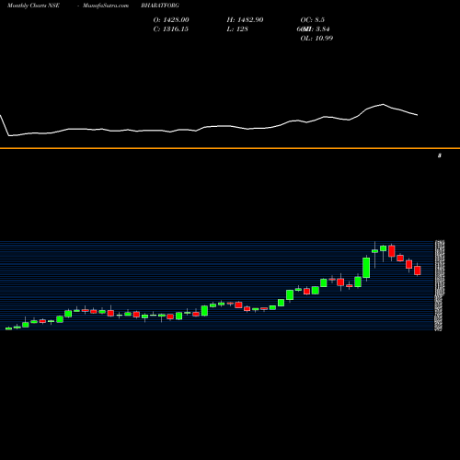460x460 pixels.
Task: Click the MunafaSutra.com label
Action: [106, 6]
